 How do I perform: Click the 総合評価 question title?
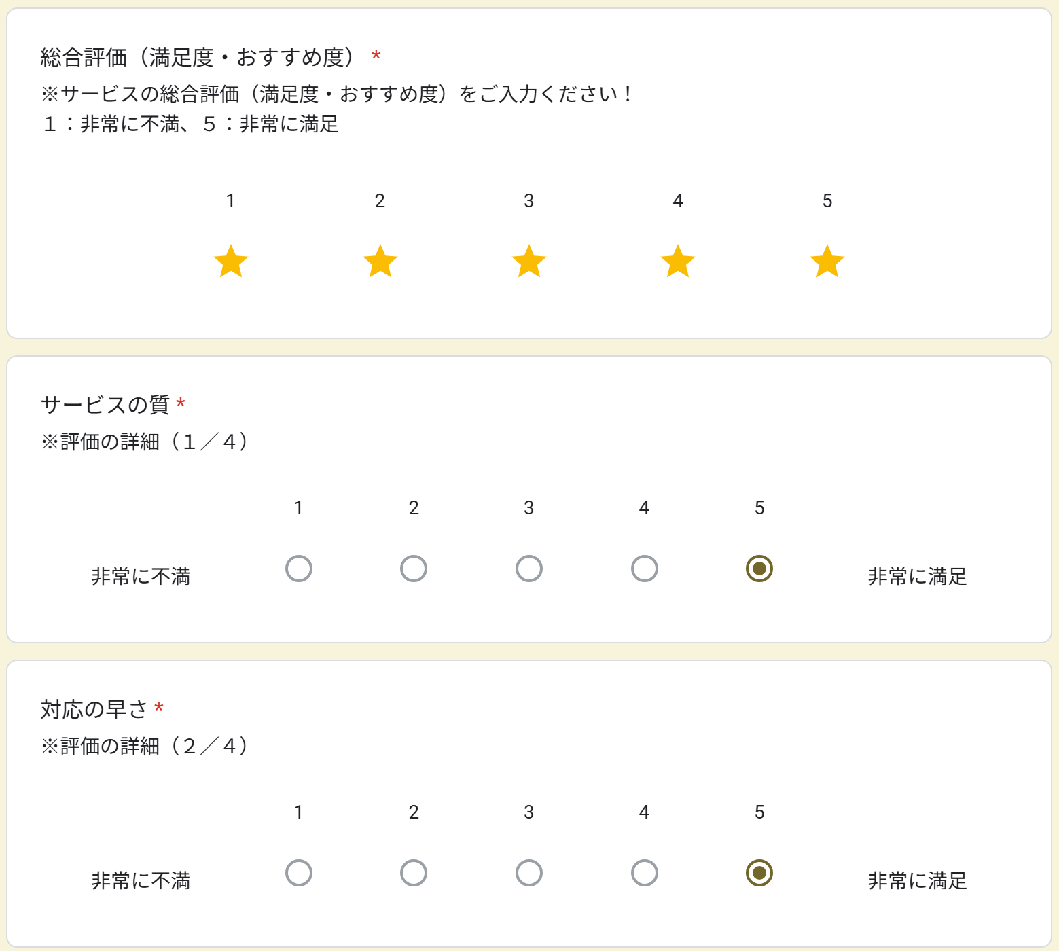pyautogui.click(x=197, y=57)
